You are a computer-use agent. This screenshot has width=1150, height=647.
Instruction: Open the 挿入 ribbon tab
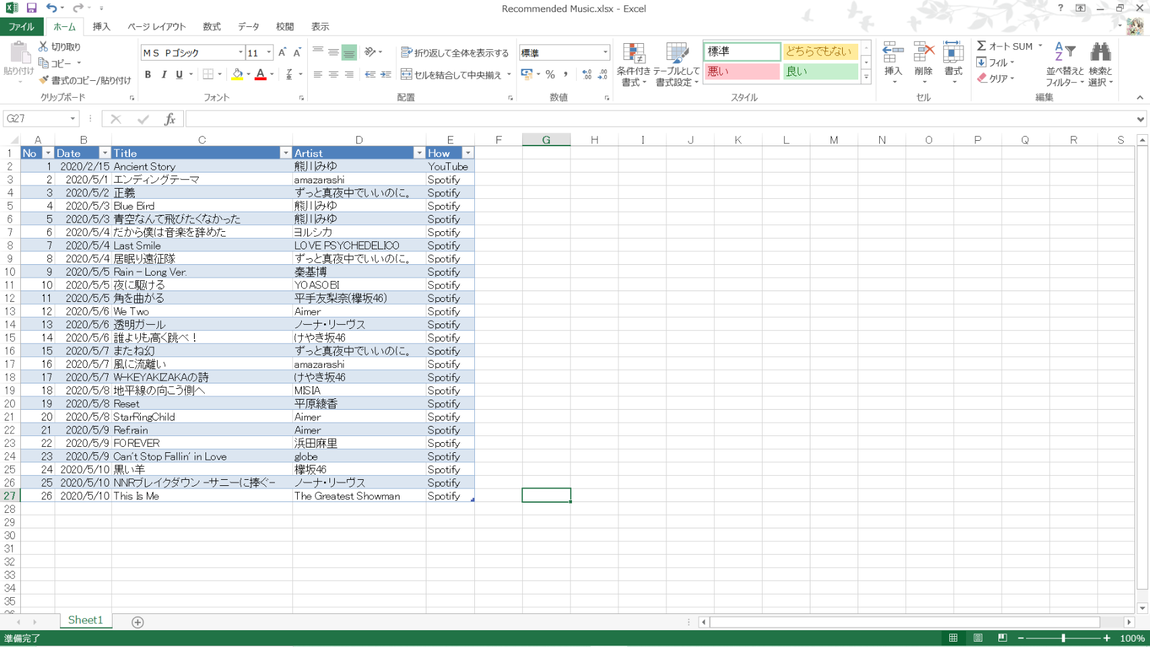coord(101,27)
